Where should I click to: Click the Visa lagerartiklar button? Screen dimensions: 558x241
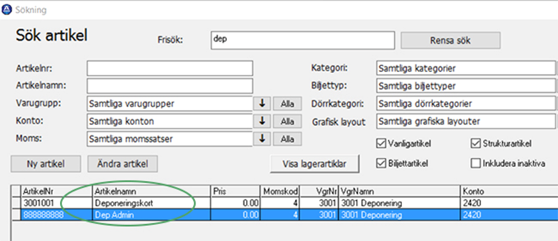coord(314,164)
